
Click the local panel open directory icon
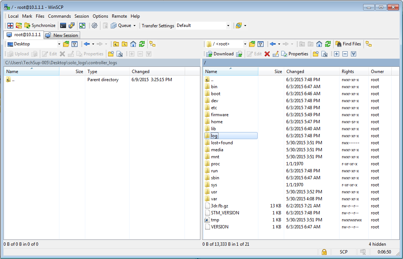pos(66,44)
